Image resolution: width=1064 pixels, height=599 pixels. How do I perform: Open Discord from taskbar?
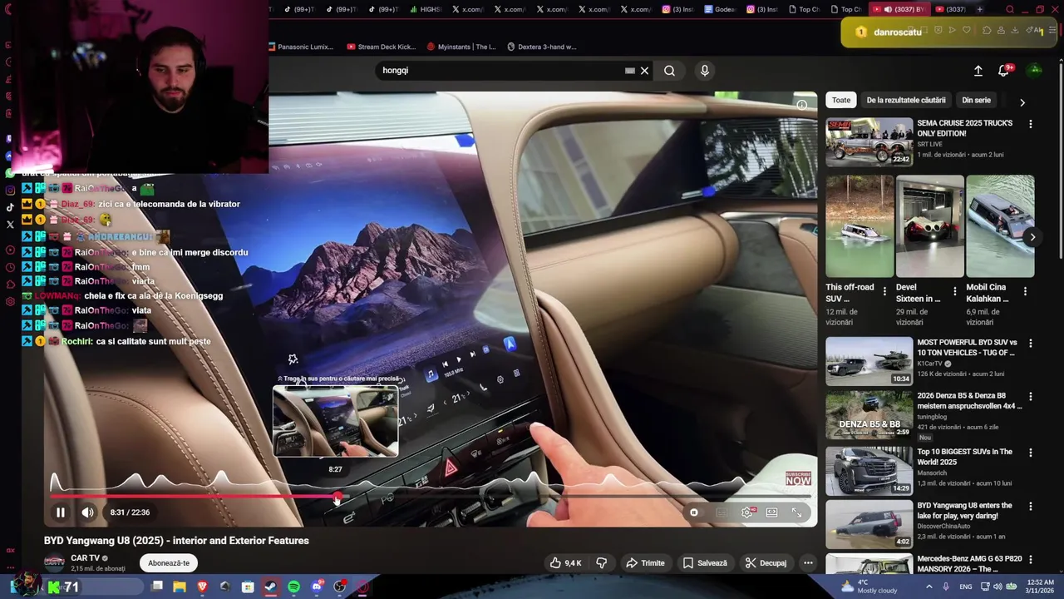[317, 587]
